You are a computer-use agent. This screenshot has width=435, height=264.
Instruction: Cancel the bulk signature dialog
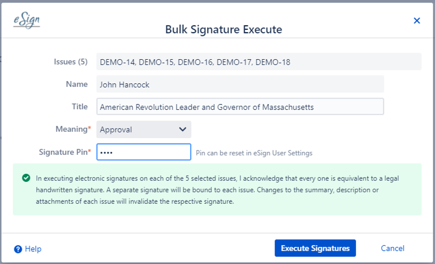click(392, 248)
